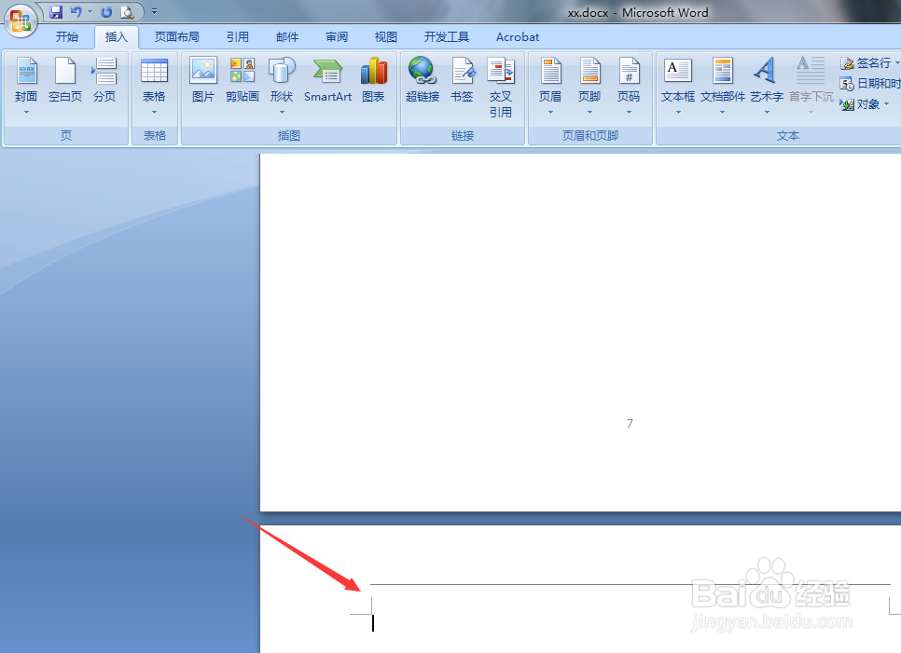Click the page number 7 in footer
901x653 pixels.
pyautogui.click(x=630, y=424)
